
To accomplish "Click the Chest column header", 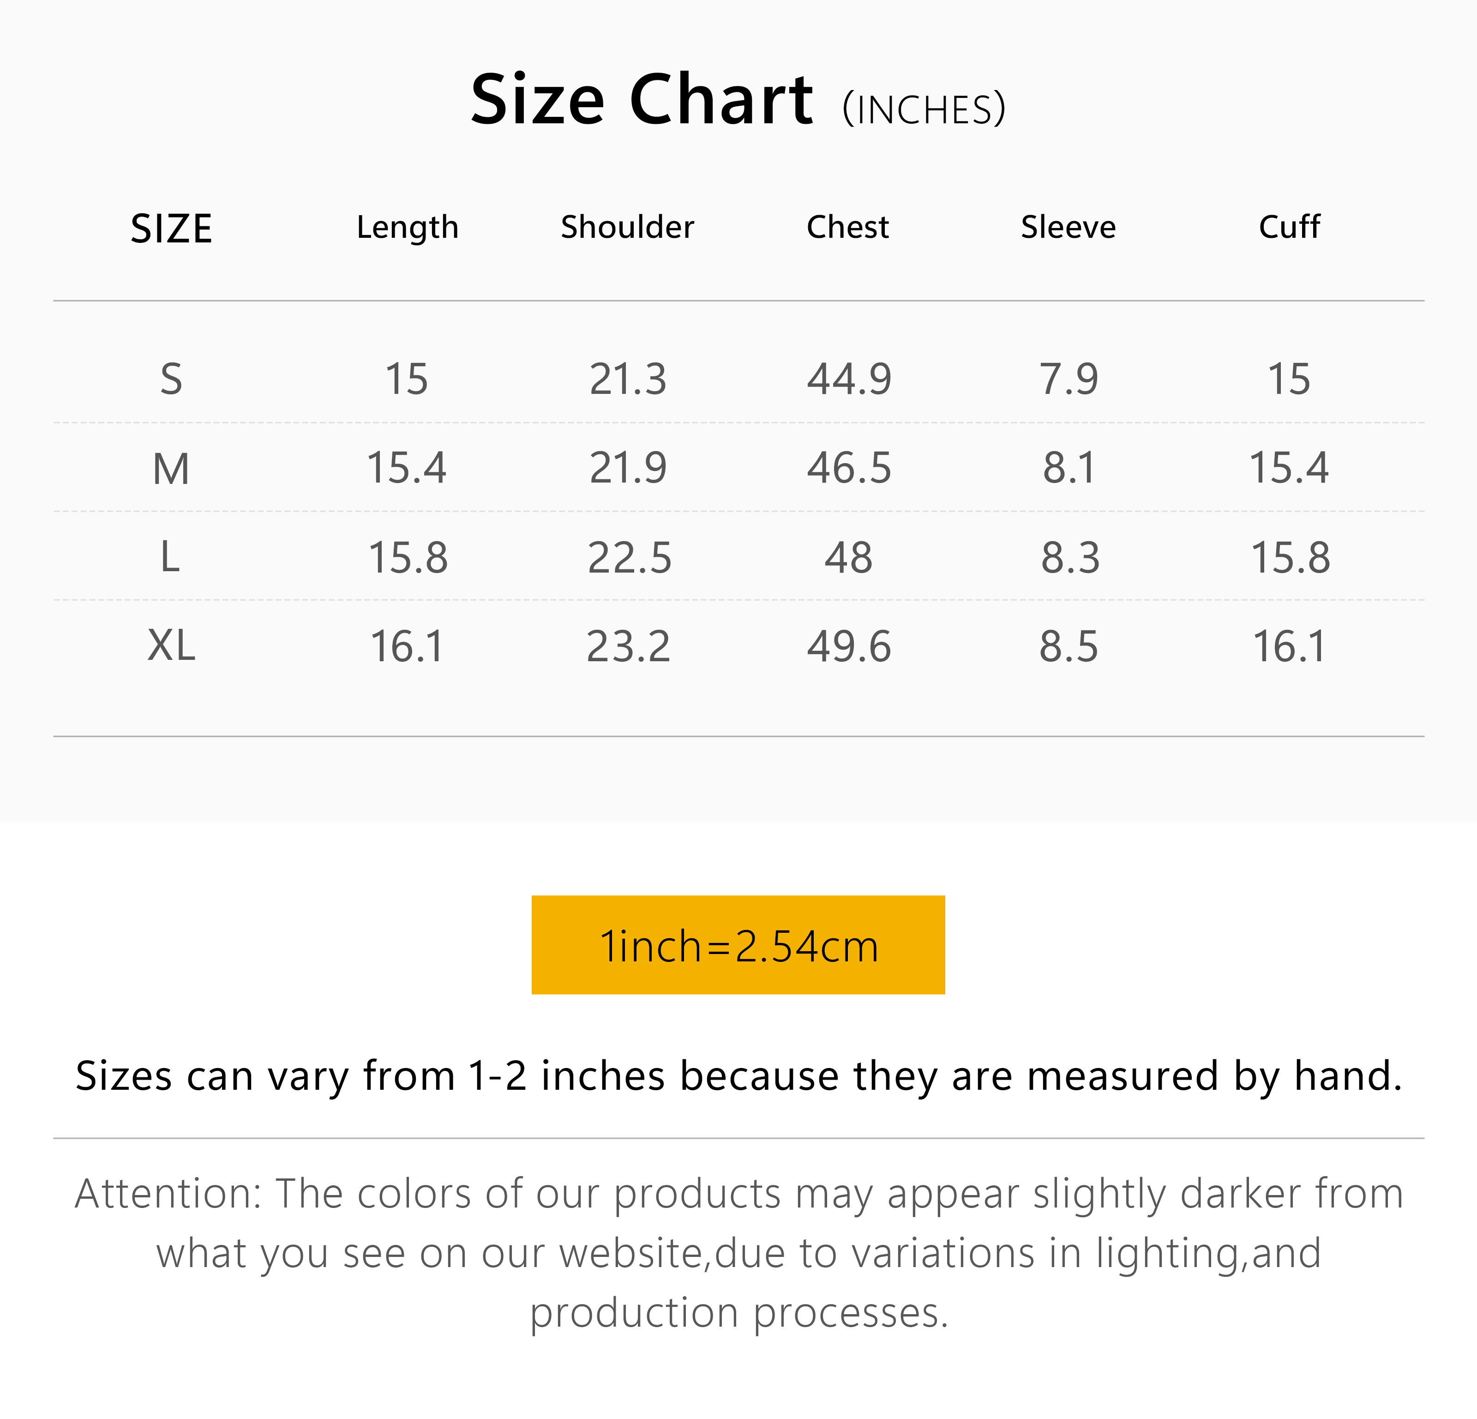I will (848, 227).
